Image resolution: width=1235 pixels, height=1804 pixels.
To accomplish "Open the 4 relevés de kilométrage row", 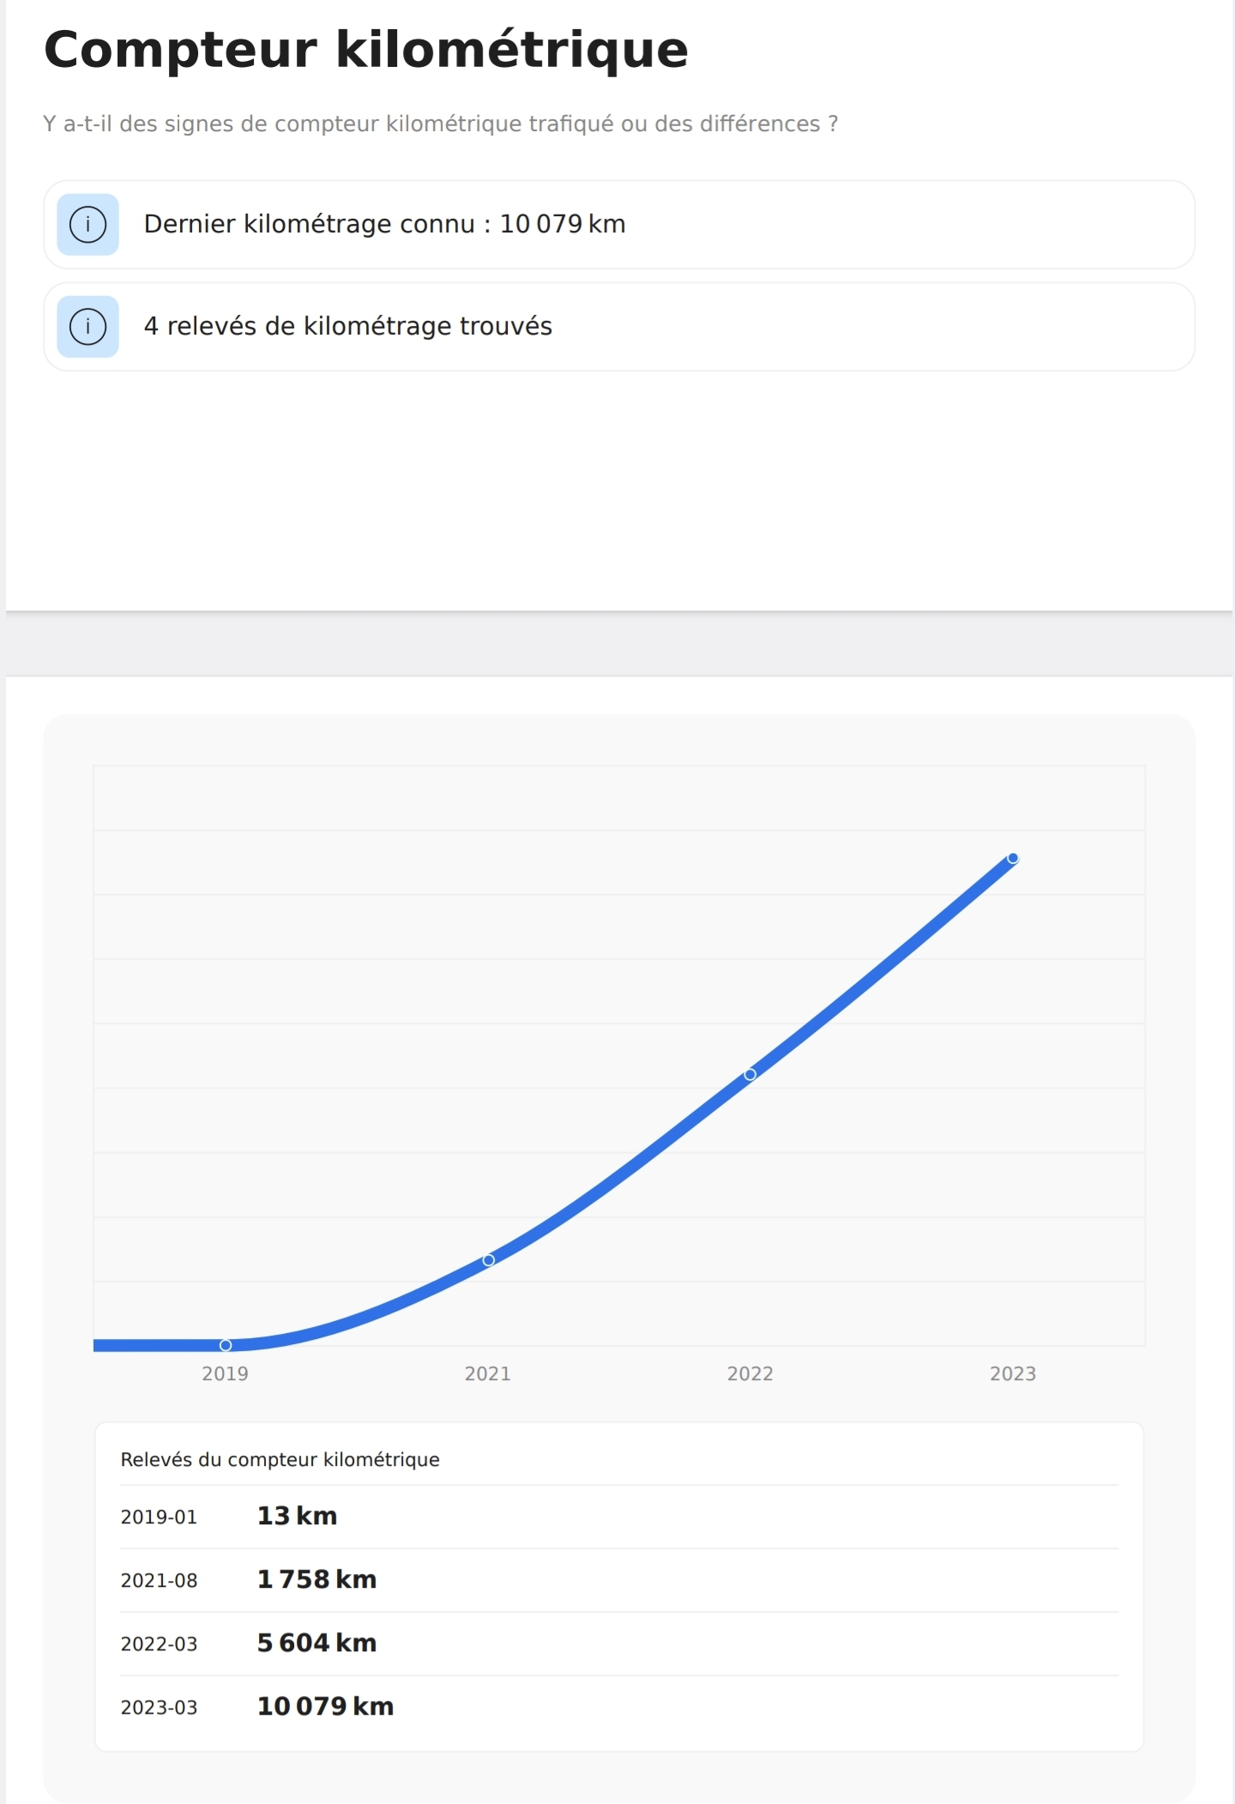I will click(619, 327).
